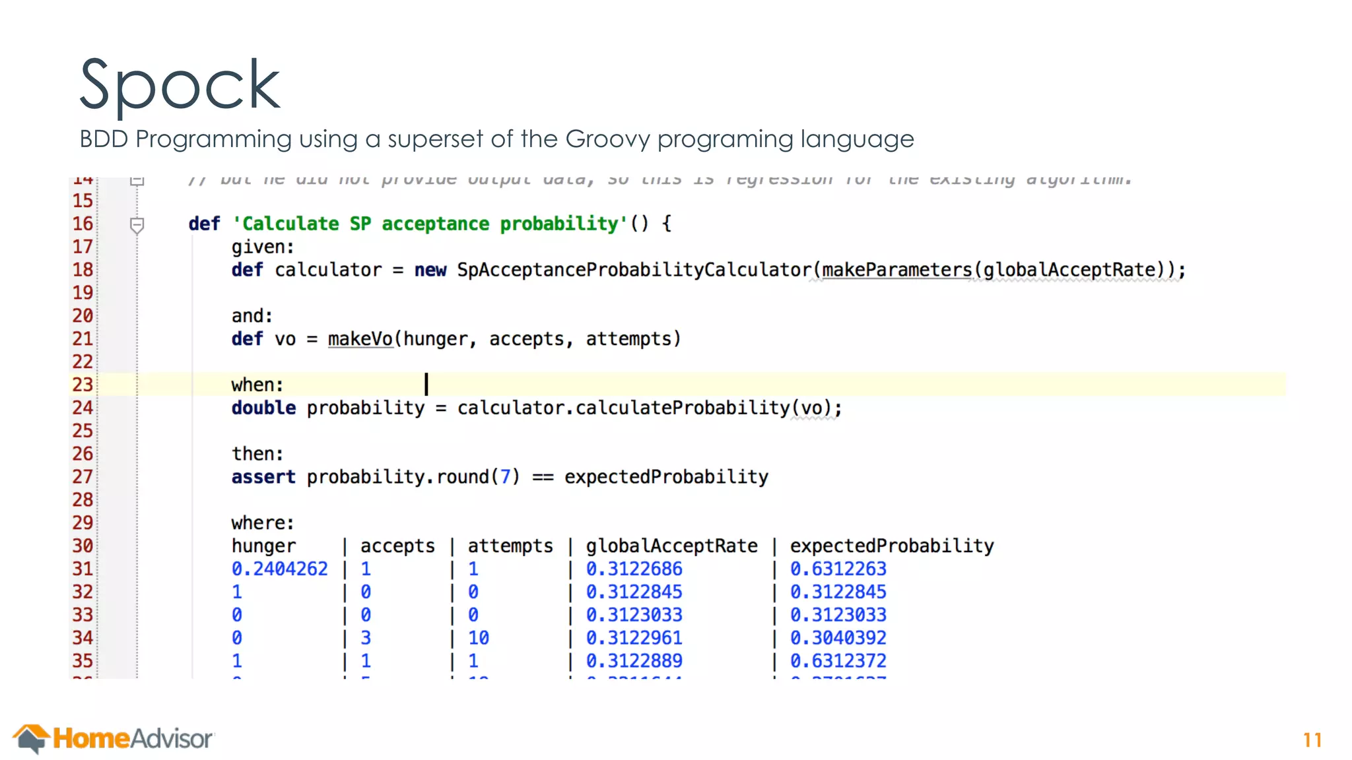1352x760 pixels.
Task: Click the when: label on highlighted line
Action: tap(257, 385)
